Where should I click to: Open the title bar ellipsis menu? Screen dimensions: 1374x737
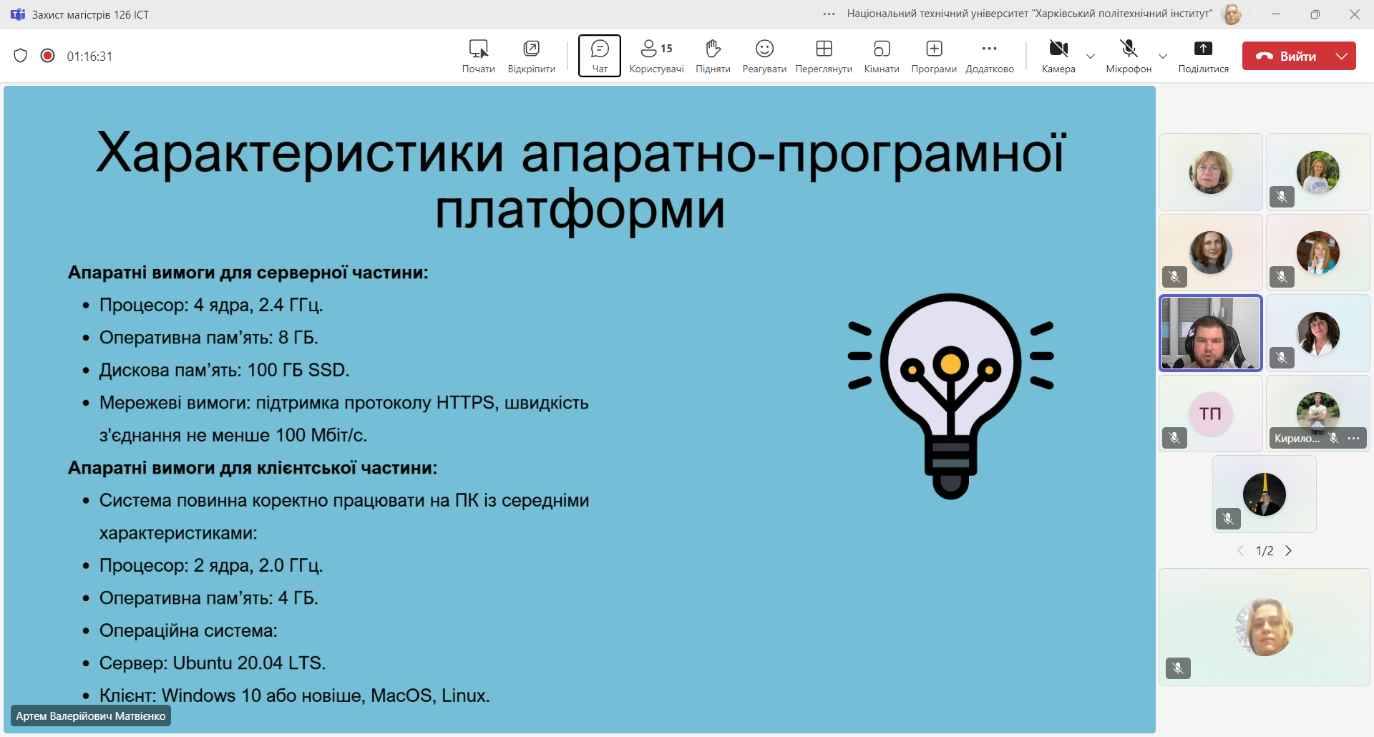click(x=829, y=14)
